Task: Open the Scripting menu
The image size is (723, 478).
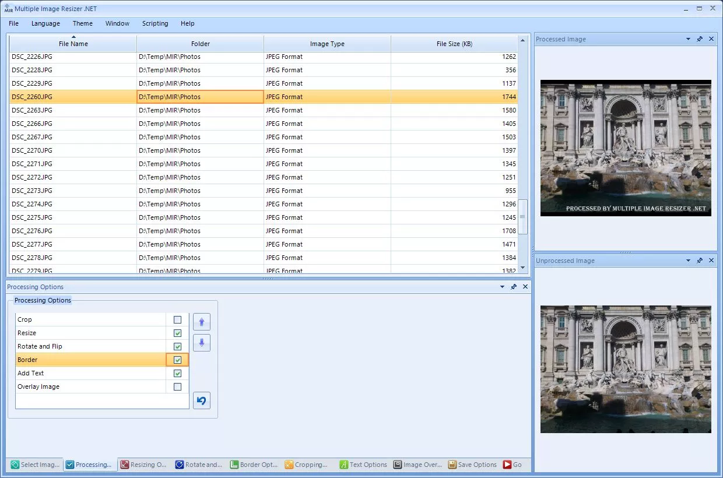Action: click(155, 23)
